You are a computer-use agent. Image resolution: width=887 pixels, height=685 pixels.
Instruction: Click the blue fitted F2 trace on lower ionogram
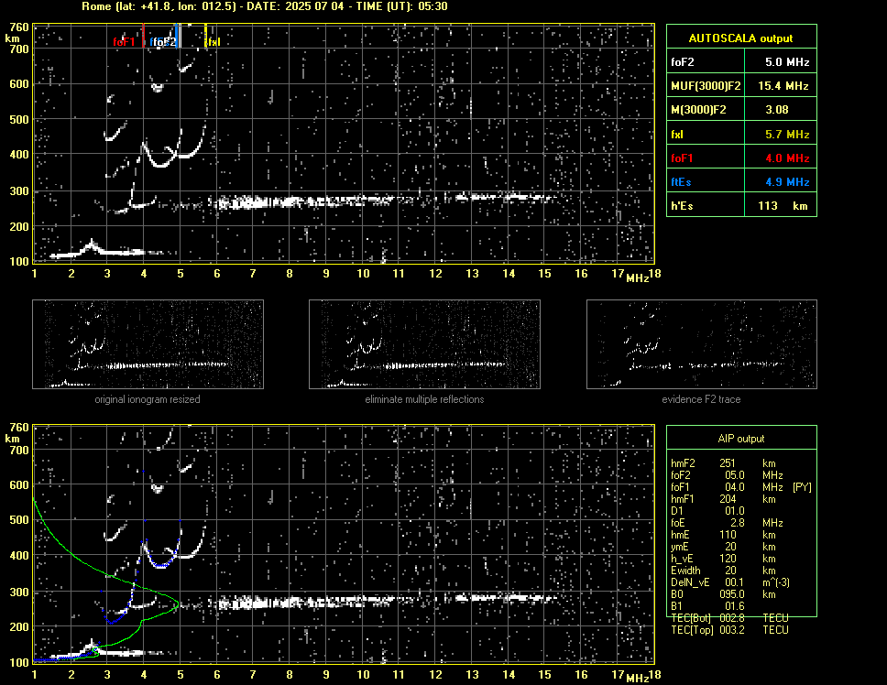point(161,565)
